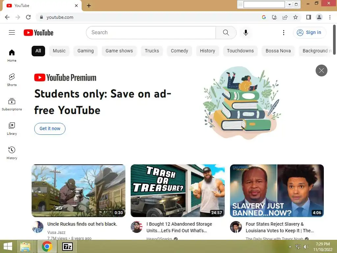Start voice search with microphone icon
The image size is (337, 253).
pos(246,33)
